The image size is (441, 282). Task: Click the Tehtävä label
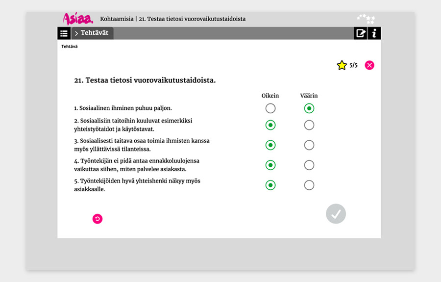coord(69,47)
